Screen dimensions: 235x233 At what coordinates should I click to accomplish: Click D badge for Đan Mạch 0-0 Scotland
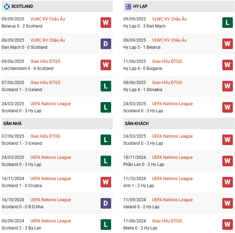(106, 44)
